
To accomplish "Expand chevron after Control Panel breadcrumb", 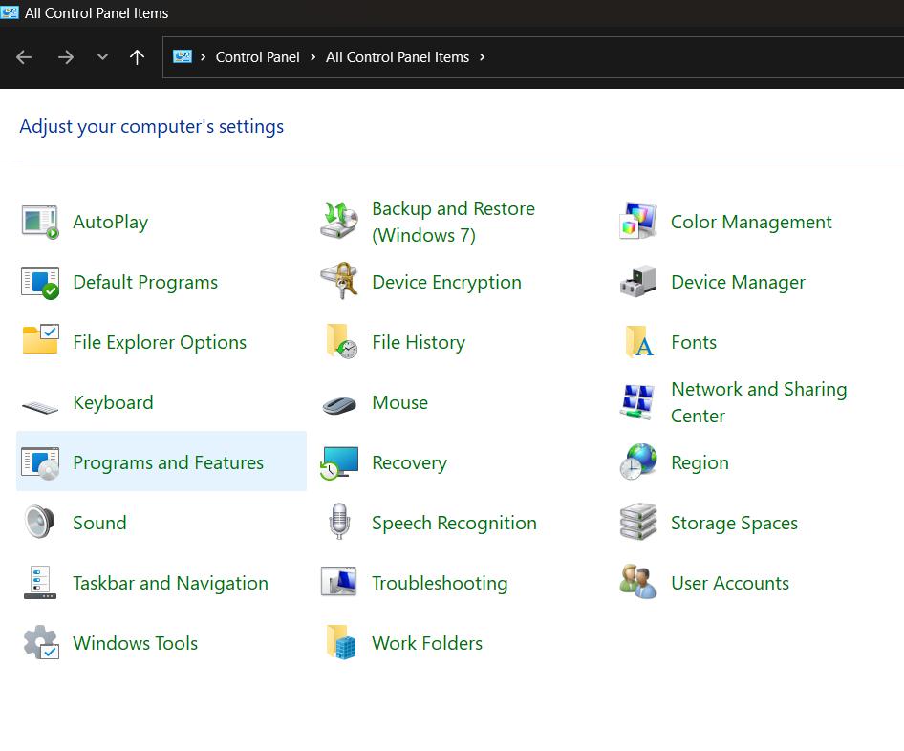I will pos(312,56).
